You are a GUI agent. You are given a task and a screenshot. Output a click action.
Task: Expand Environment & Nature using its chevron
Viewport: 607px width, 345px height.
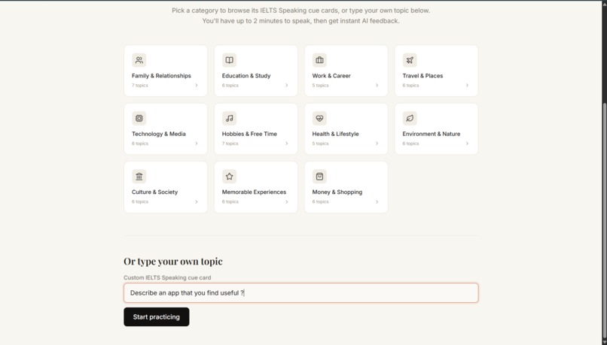467,144
